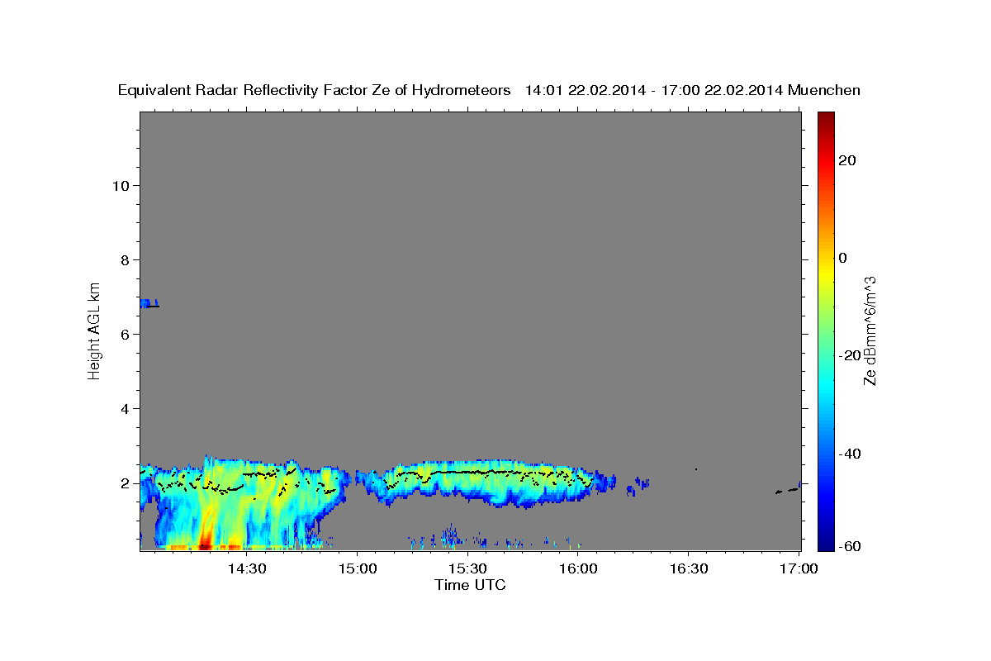This screenshot has width=991, height=661.
Task: Click the plot title 'Equivalent Radar Reflectivity Factor Ze of Hydrometeors'
Action: coord(315,90)
